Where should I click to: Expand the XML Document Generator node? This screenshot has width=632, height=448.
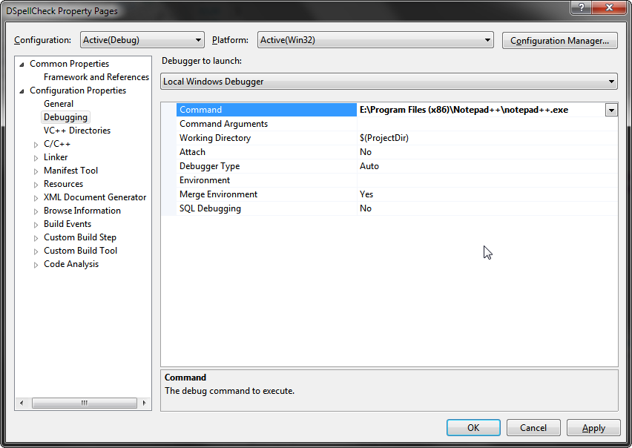tap(36, 197)
